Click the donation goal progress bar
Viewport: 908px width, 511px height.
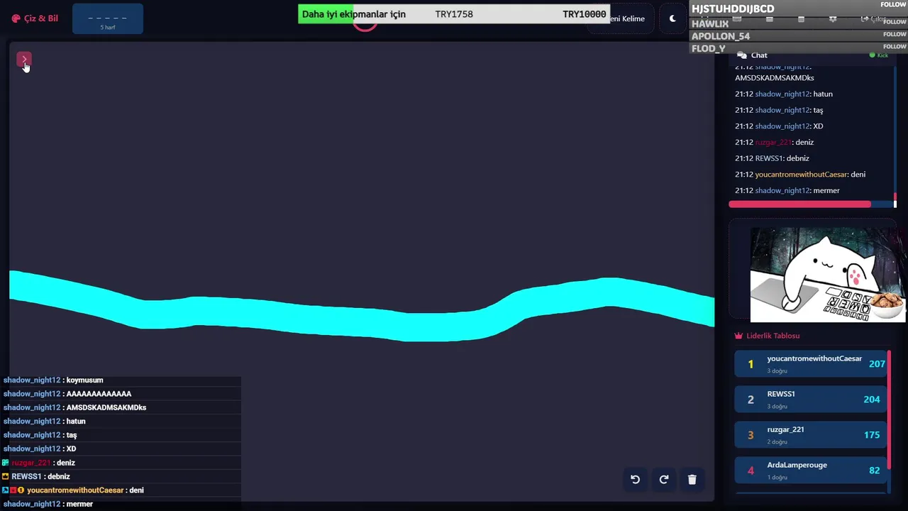click(x=454, y=14)
